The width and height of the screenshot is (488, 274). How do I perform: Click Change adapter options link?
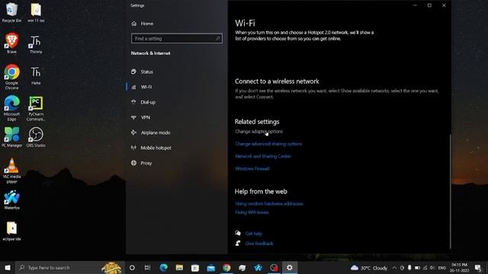(259, 132)
